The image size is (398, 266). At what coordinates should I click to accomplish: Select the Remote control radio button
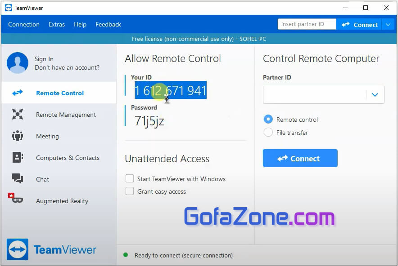point(268,120)
